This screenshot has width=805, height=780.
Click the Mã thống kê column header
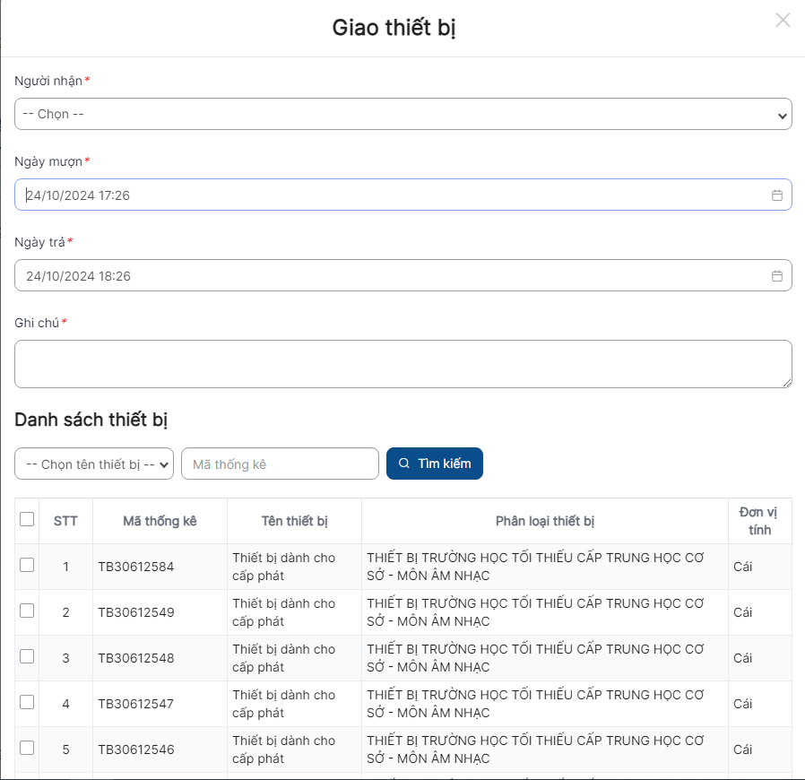pyautogui.click(x=160, y=521)
